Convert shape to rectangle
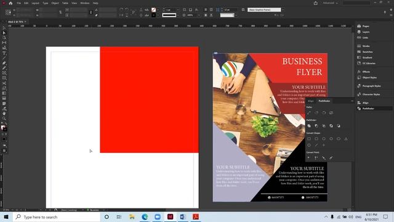Screen dimensions: 394x222 (309, 139)
